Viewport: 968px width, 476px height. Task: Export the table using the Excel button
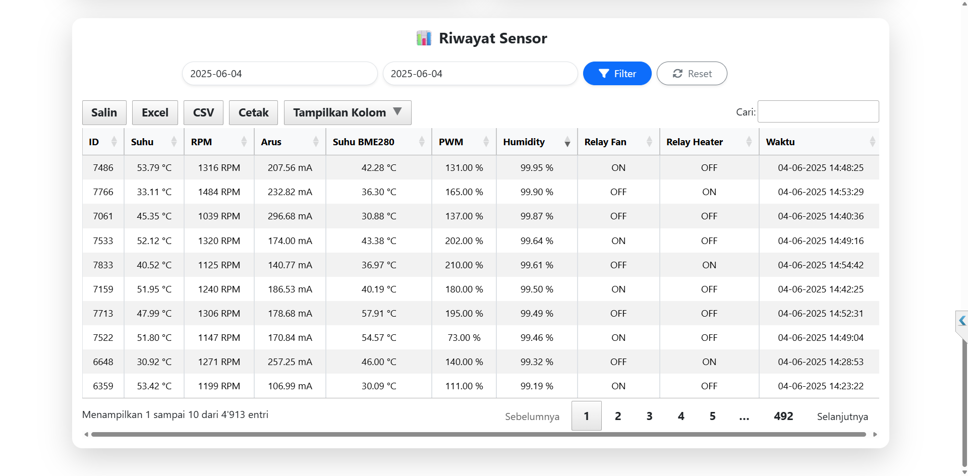pos(155,112)
